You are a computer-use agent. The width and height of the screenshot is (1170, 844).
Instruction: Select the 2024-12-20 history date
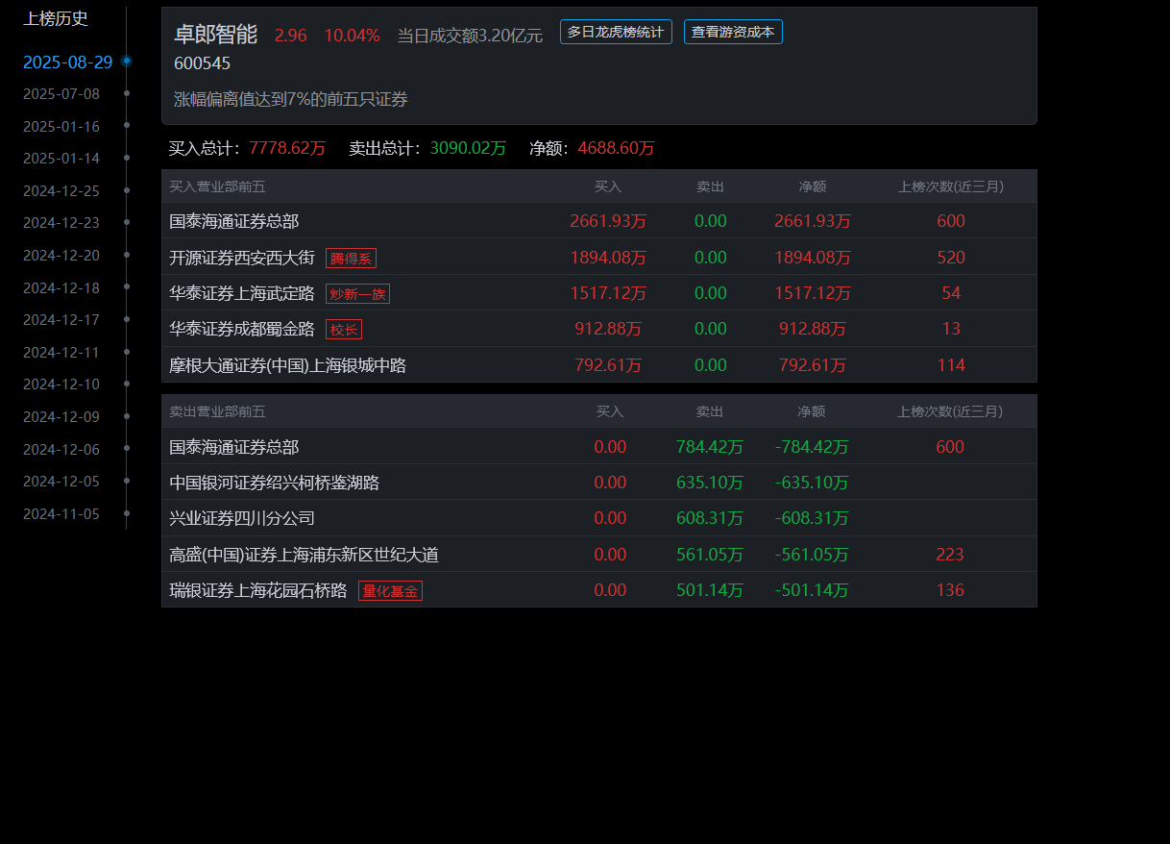[61, 255]
